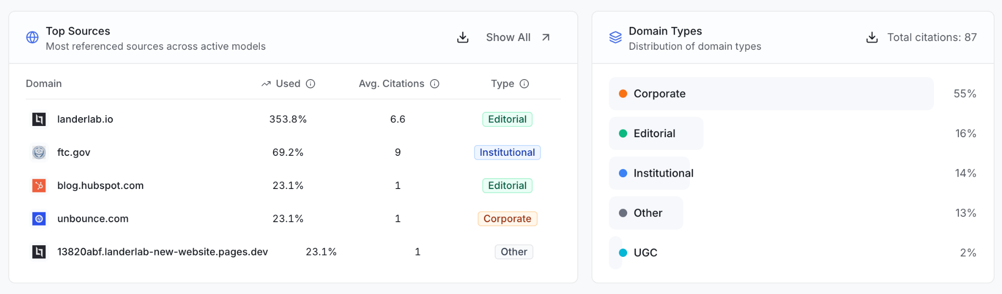Open Show All via arrow icon

pyautogui.click(x=546, y=38)
